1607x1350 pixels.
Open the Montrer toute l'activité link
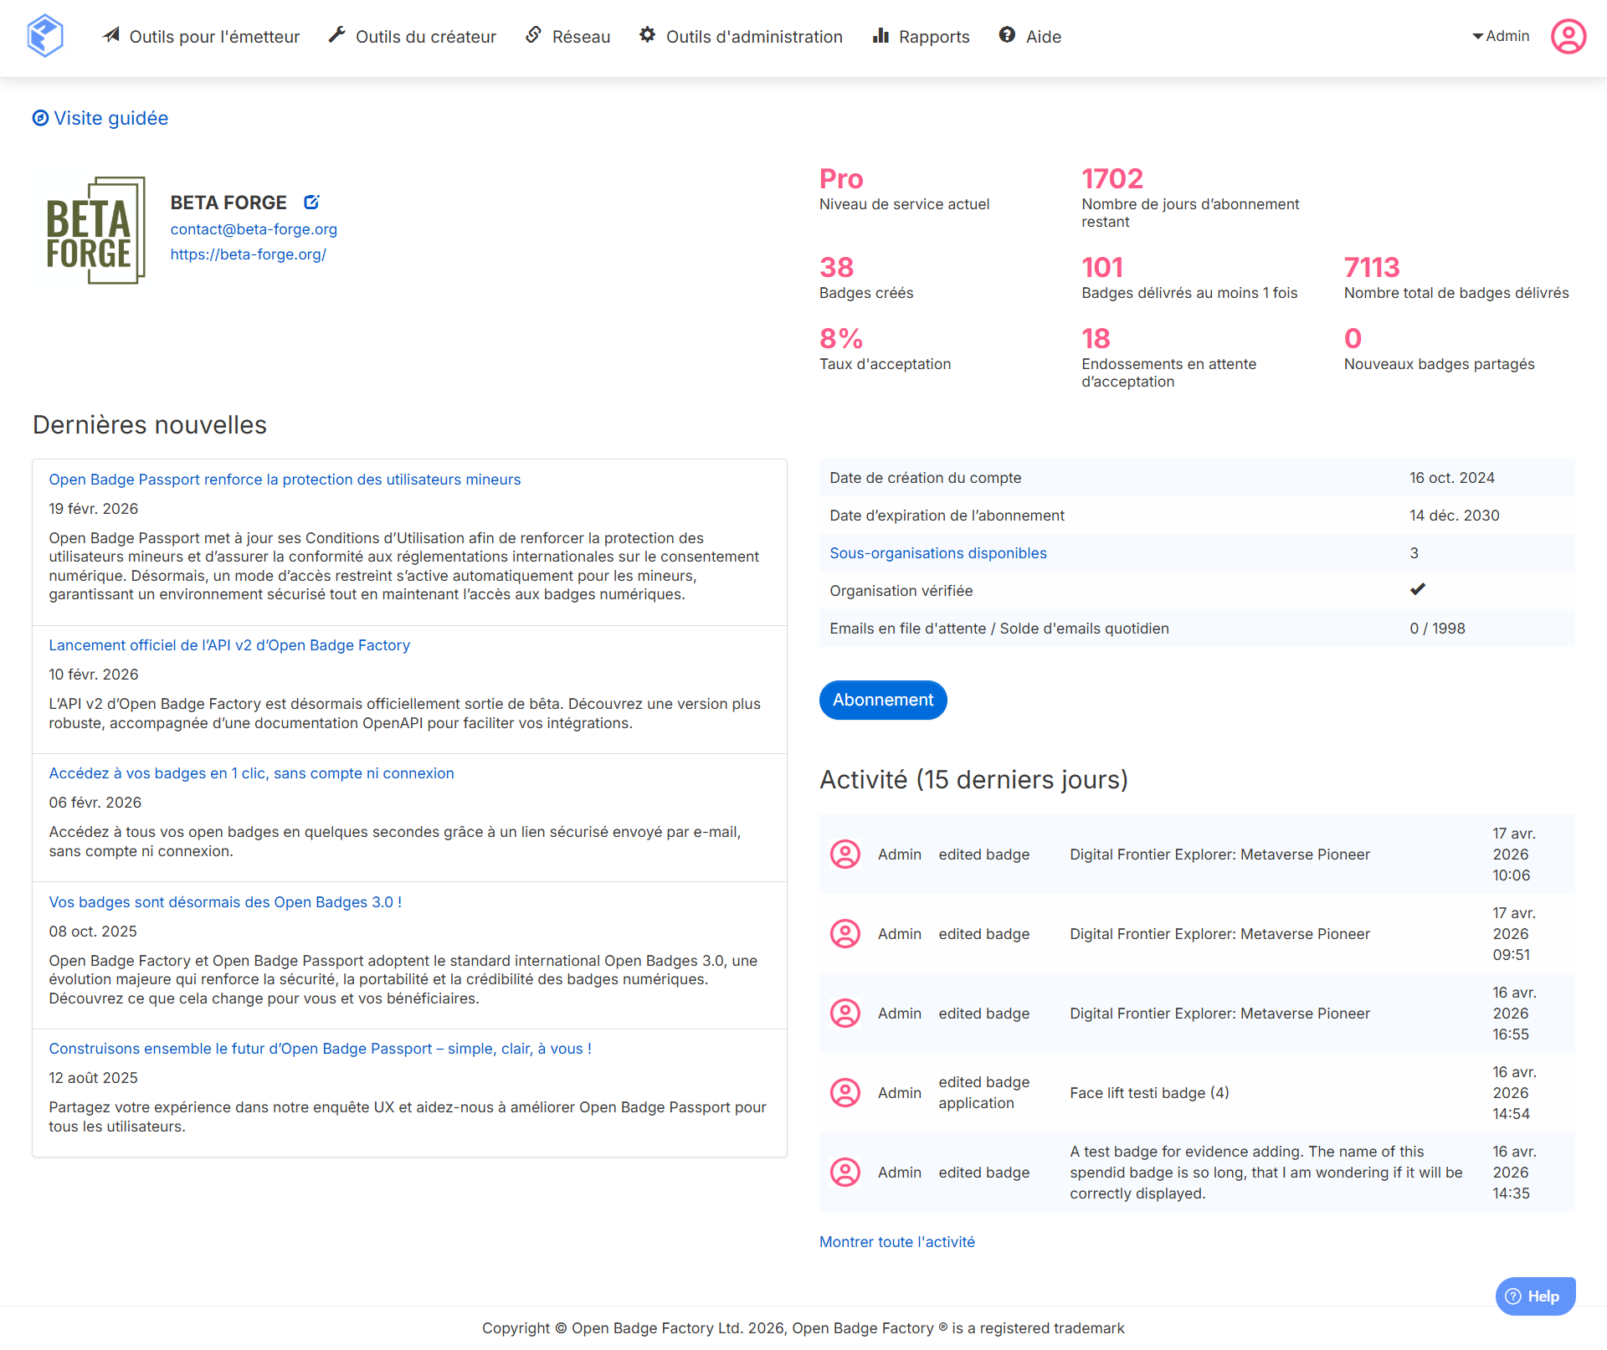[896, 1242]
